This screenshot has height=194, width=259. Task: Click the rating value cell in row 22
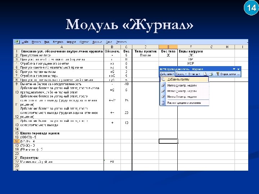tap(112, 162)
